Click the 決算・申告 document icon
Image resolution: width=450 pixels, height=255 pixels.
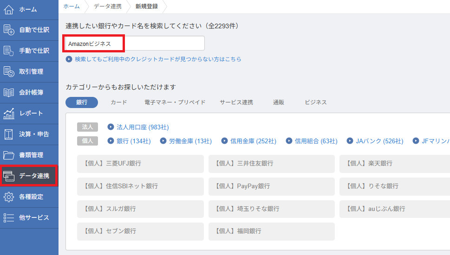pyautogui.click(x=9, y=134)
